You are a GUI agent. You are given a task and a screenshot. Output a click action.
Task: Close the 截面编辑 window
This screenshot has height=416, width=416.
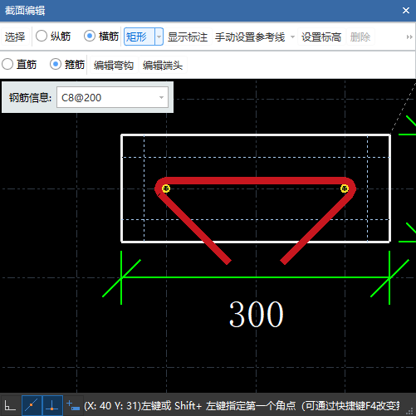tap(406, 11)
